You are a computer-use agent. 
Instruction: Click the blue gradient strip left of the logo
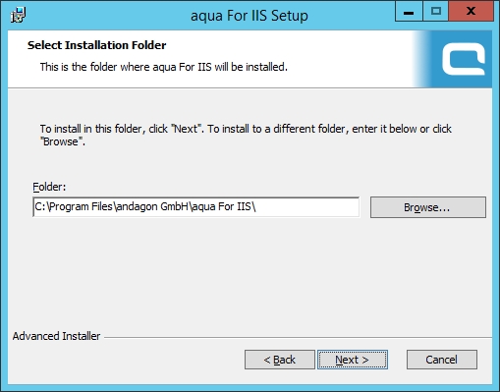(420, 59)
